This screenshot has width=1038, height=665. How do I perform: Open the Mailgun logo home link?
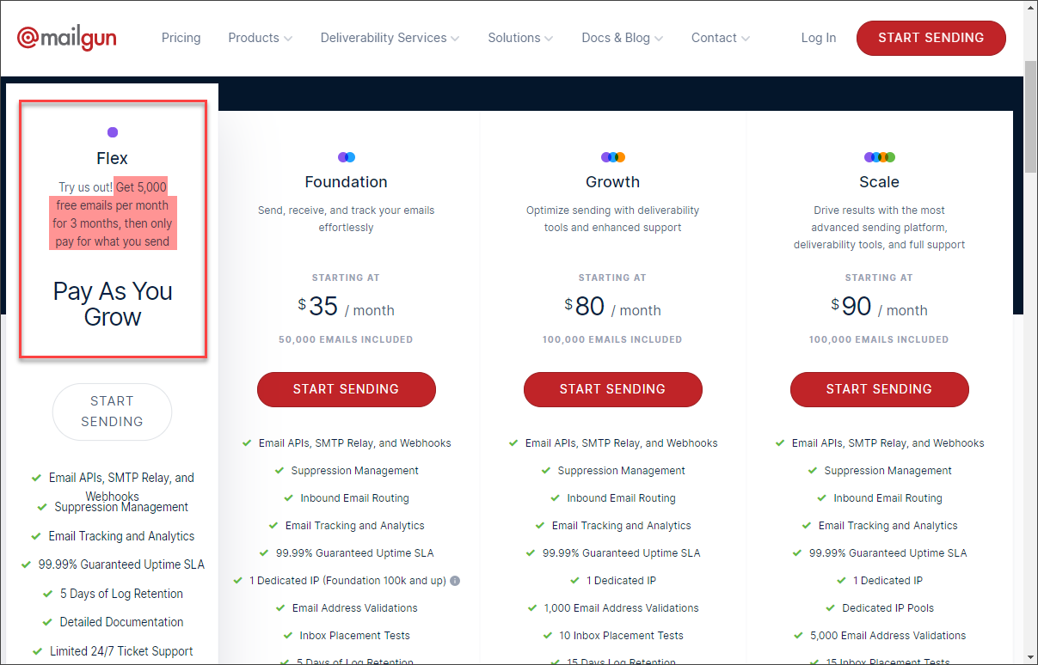pos(67,38)
